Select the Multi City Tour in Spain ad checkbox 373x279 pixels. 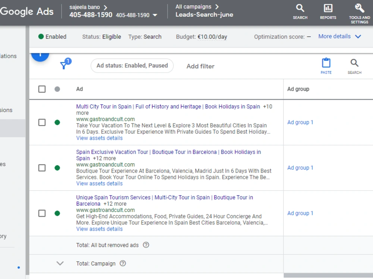click(x=42, y=122)
